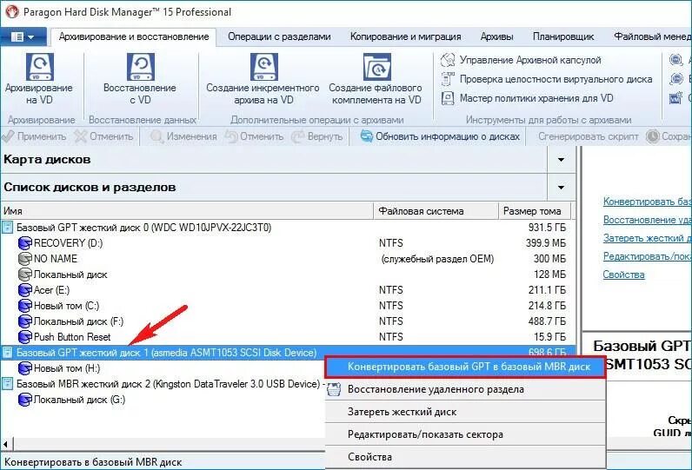Click partition icon of RECOVERY (D:)

(24, 243)
